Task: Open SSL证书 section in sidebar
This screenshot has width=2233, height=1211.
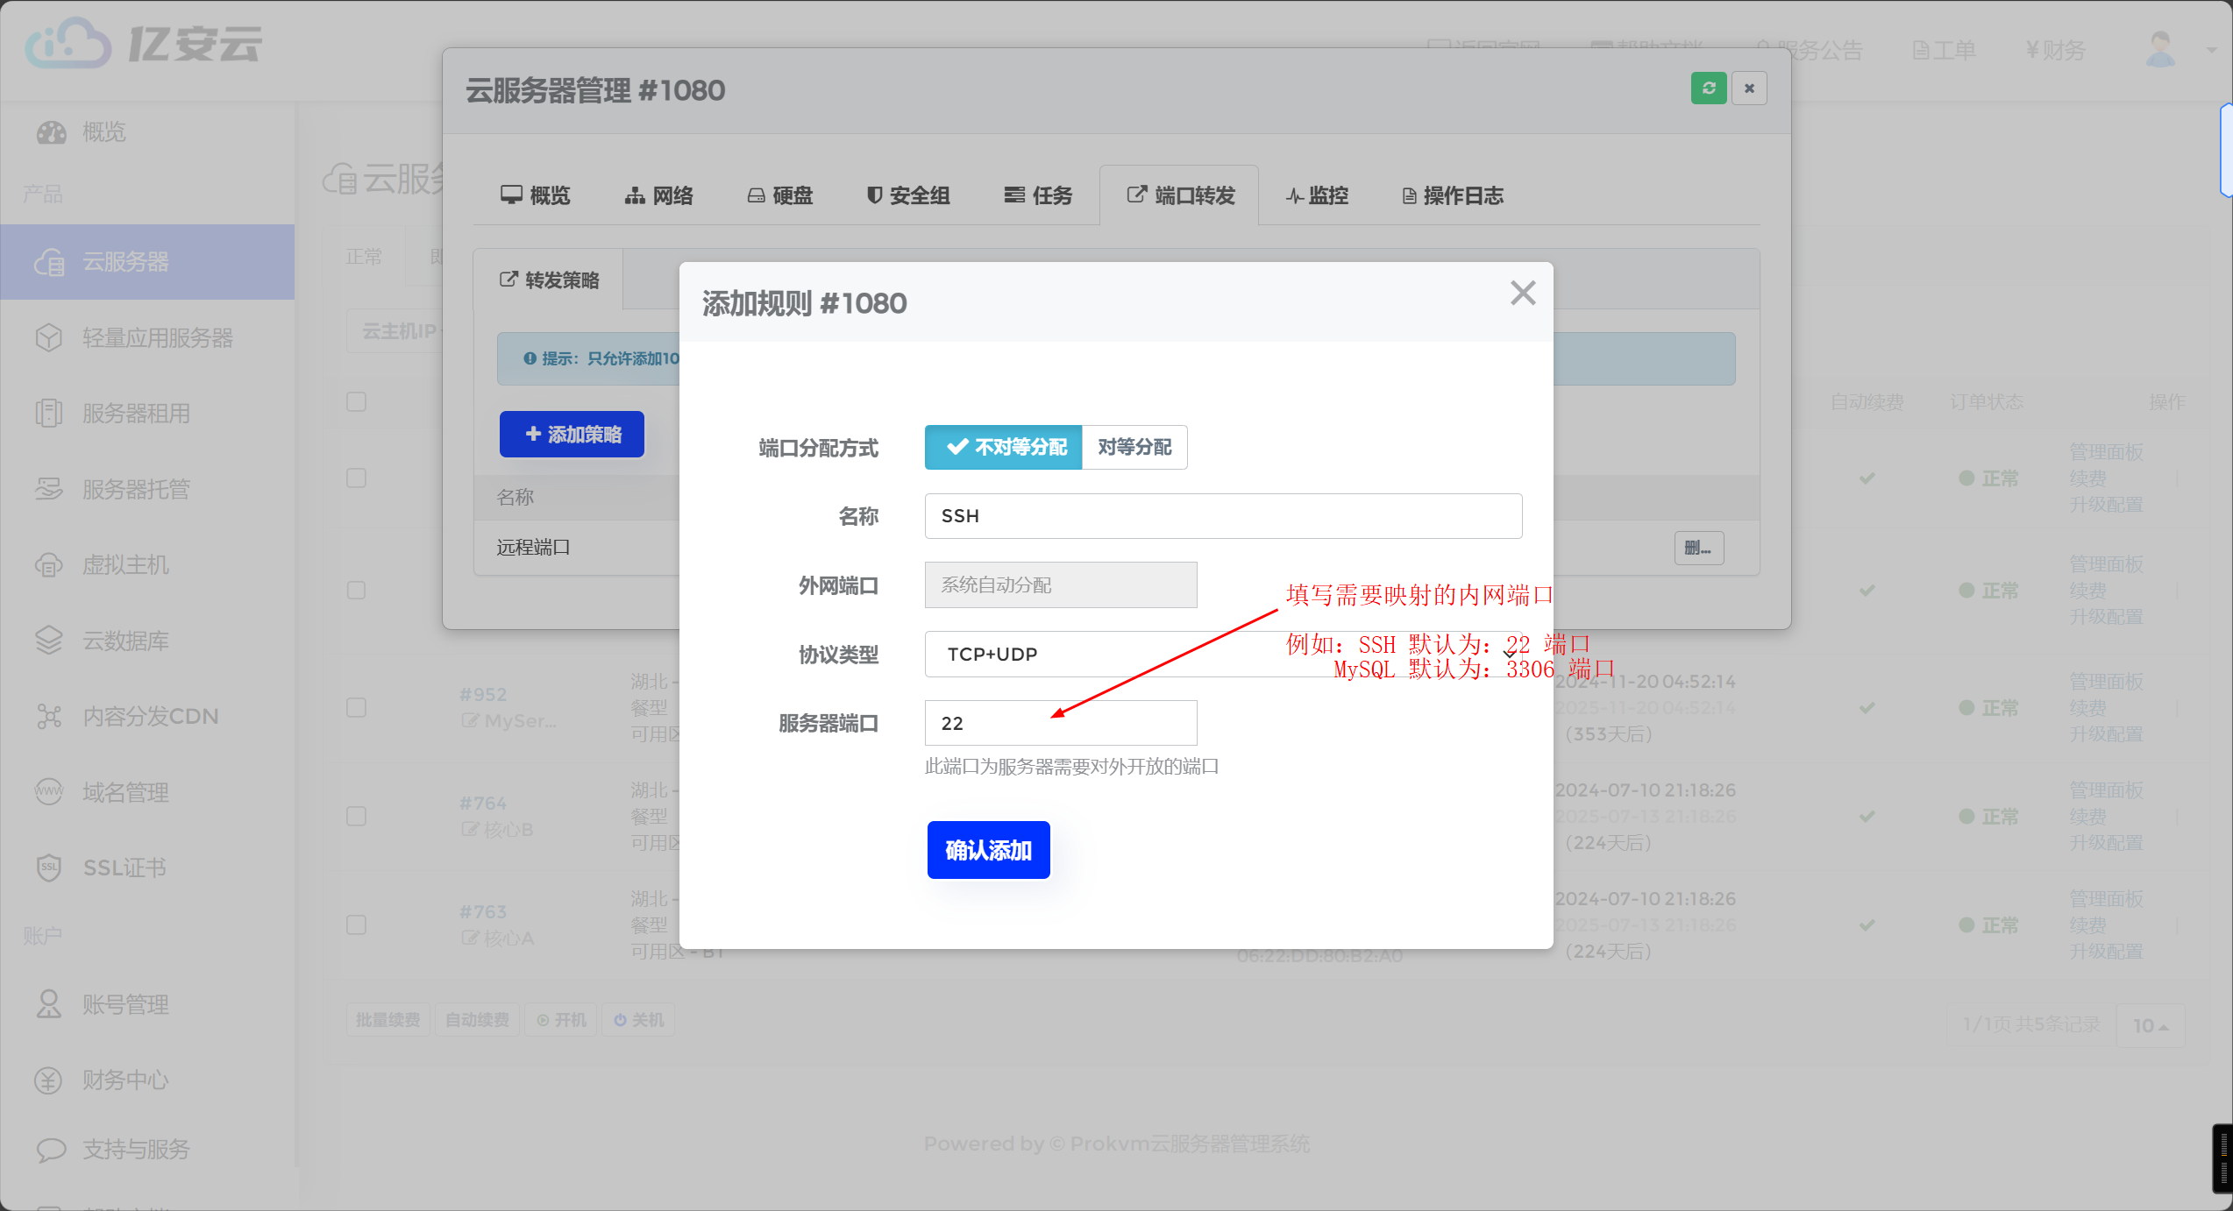Action: [x=124, y=868]
